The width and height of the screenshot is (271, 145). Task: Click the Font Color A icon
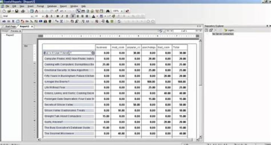[93, 16]
